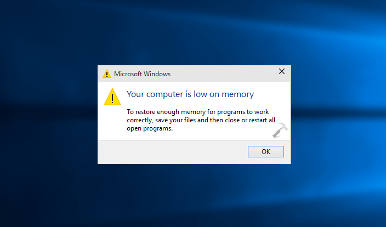Viewport: 386px width, 227px height.
Task: Click the "Microsoft Windows" title text
Action: coord(142,74)
